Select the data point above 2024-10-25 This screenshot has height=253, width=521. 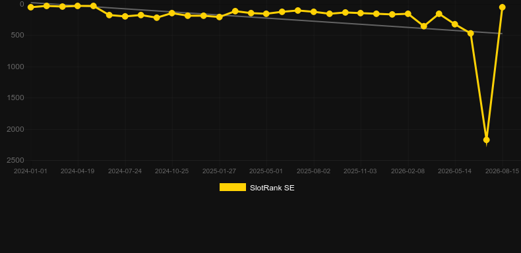[172, 13]
